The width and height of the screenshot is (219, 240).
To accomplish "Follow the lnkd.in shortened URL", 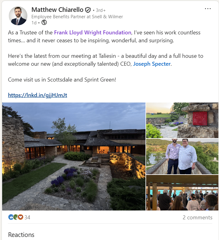I will (x=38, y=95).
